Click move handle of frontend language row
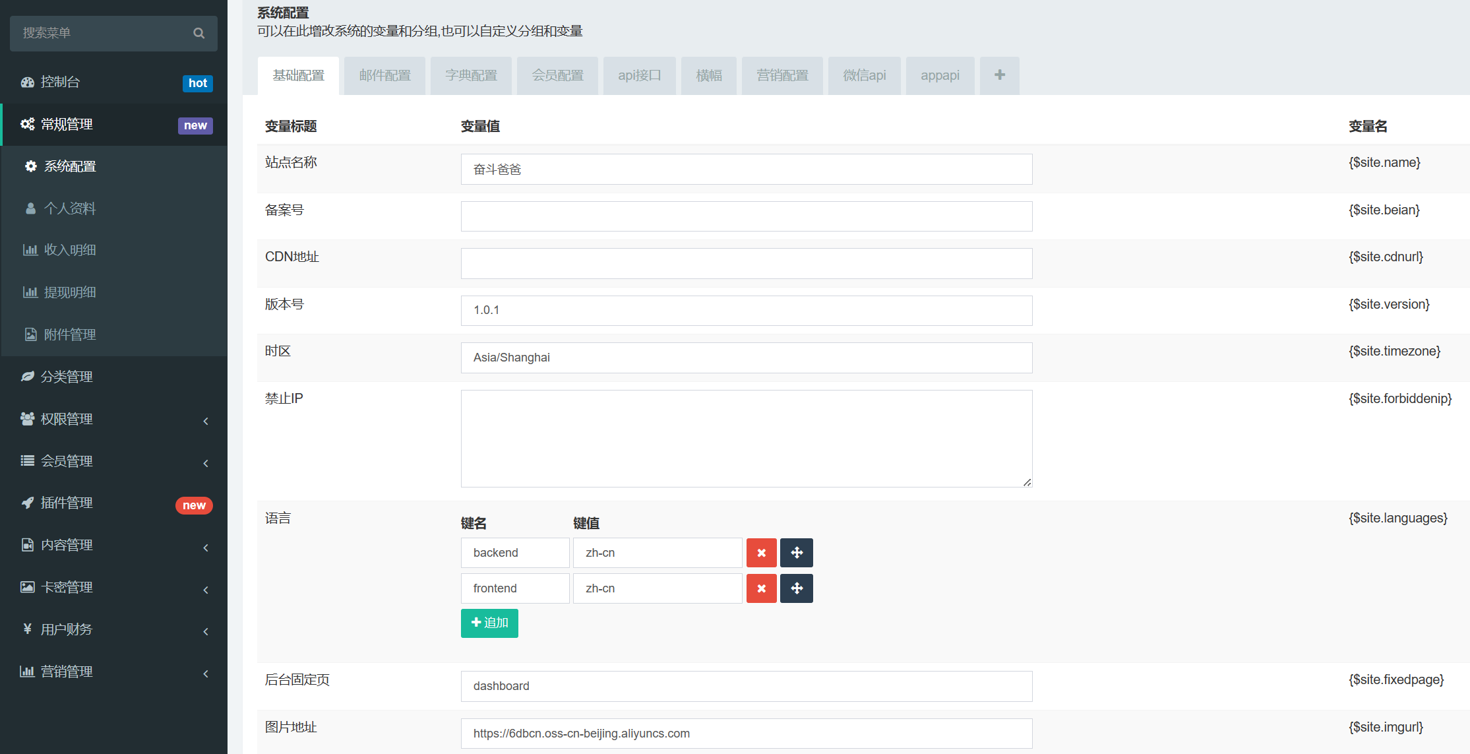Image resolution: width=1470 pixels, height=754 pixels. 796,588
